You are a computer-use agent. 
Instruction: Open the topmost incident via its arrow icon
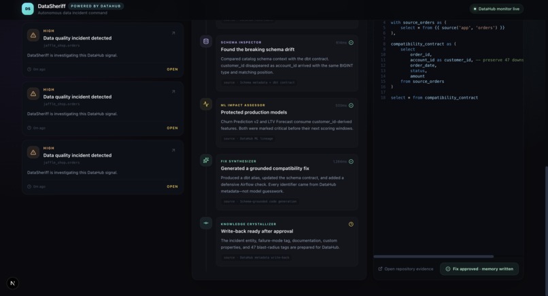pyautogui.click(x=173, y=33)
